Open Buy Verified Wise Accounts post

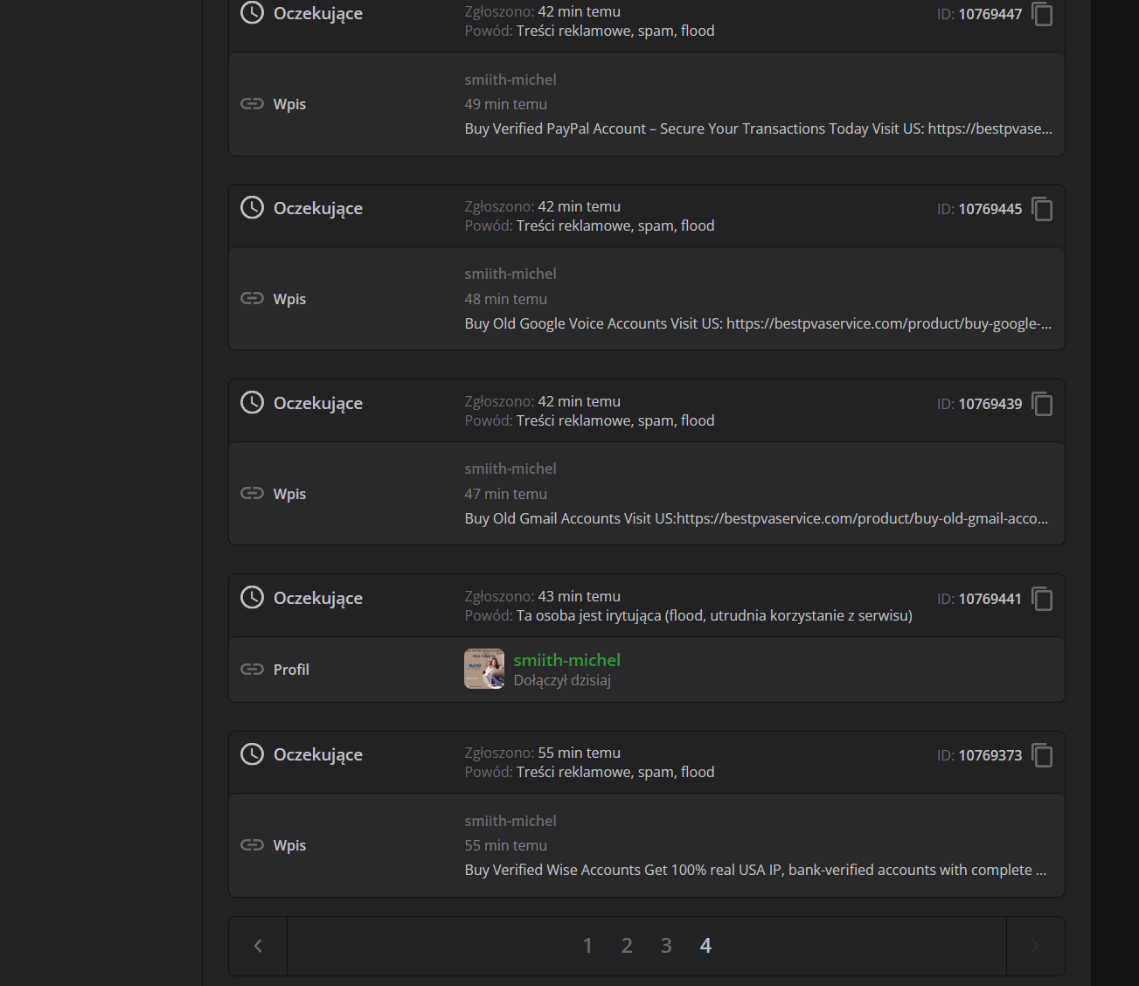755,870
